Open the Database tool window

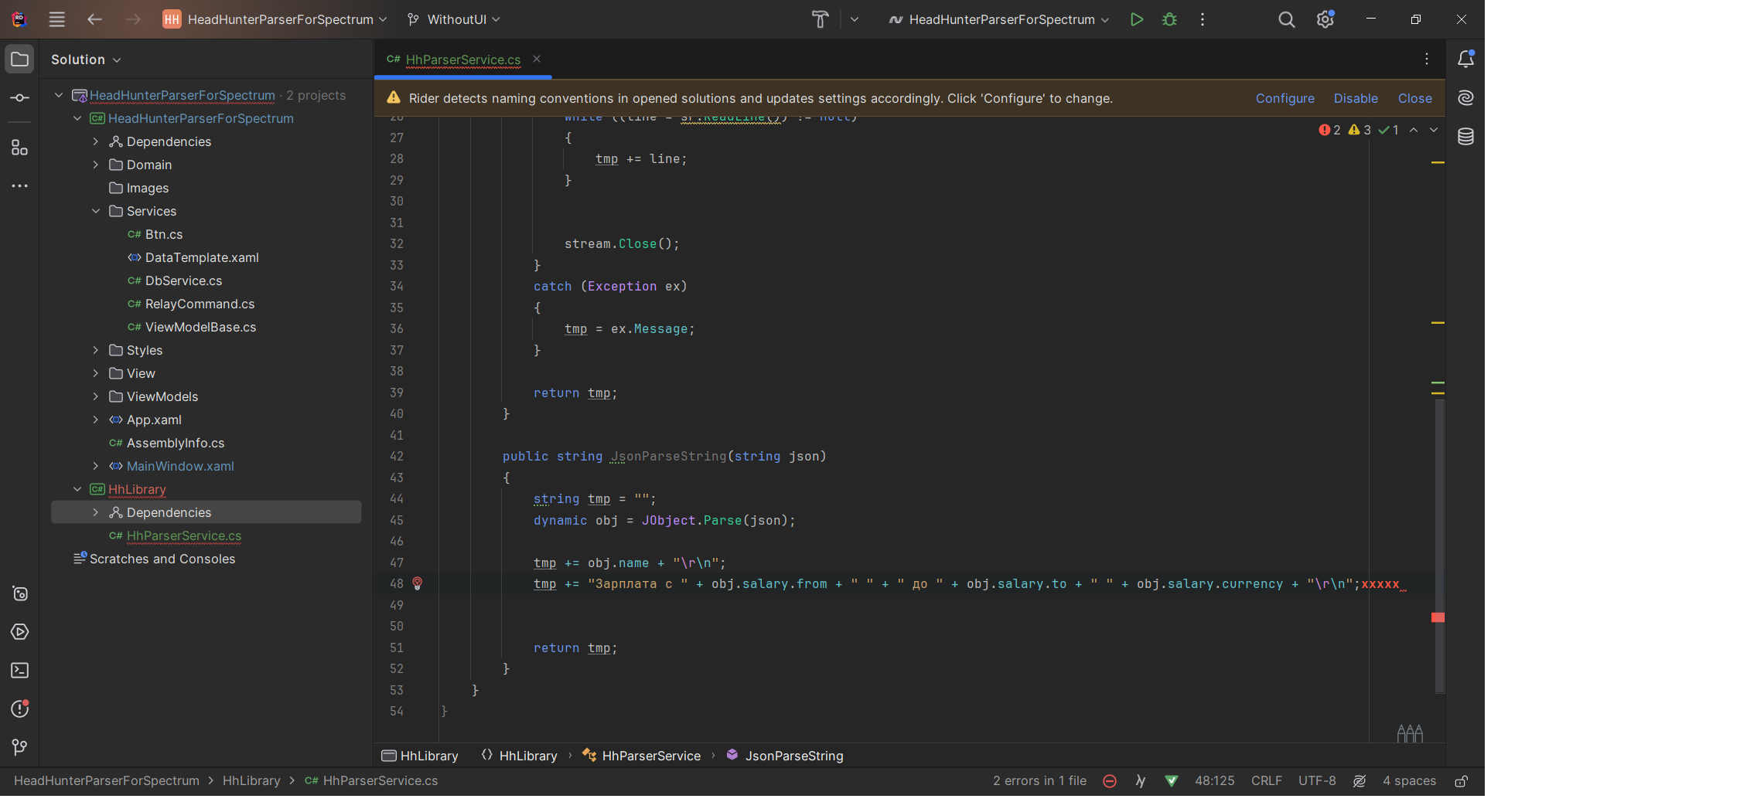(1465, 137)
